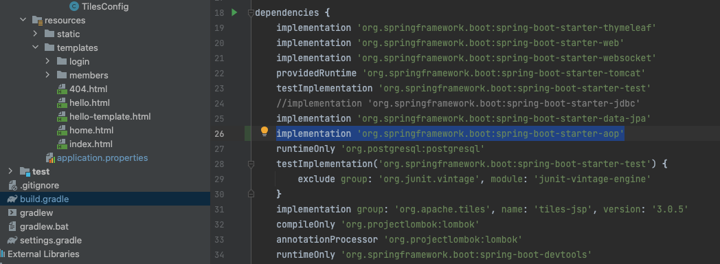Click the hello-template.html file icon
Viewport: 720px width, 264px height.
tap(62, 117)
